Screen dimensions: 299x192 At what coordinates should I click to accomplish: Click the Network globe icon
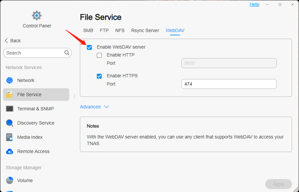click(x=10, y=80)
